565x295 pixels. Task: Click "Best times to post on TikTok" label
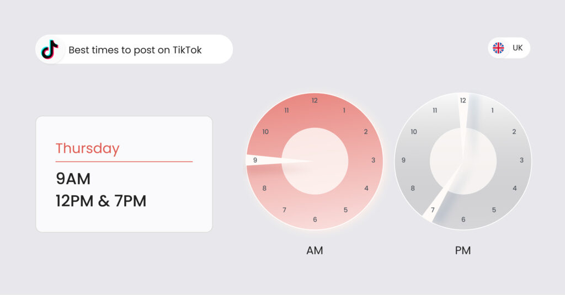135,50
